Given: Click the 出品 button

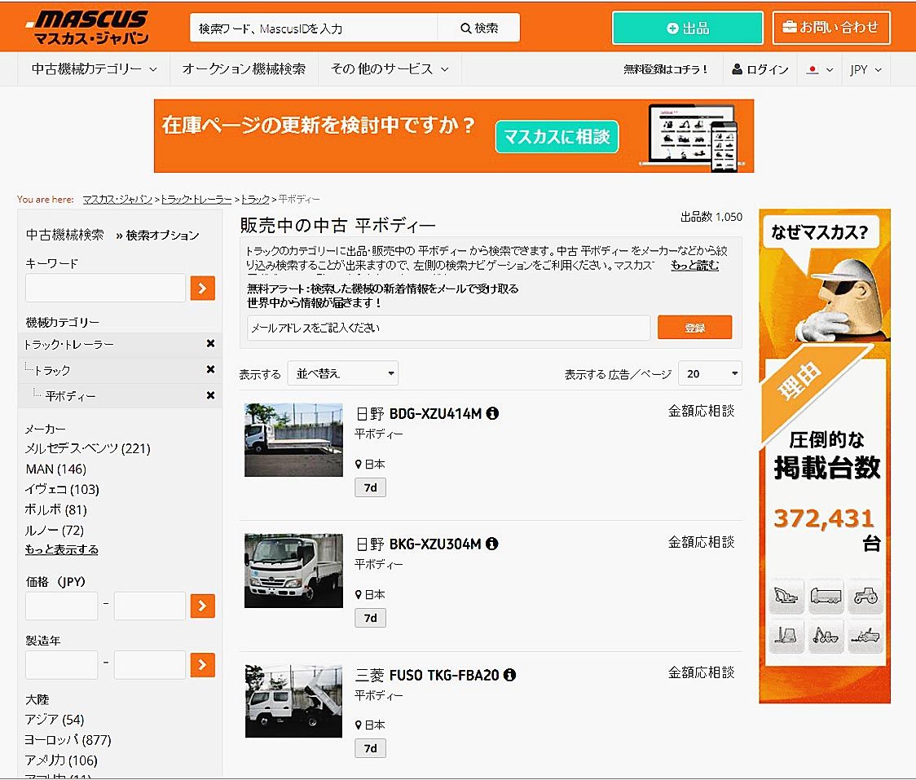Looking at the screenshot, I should click(687, 28).
